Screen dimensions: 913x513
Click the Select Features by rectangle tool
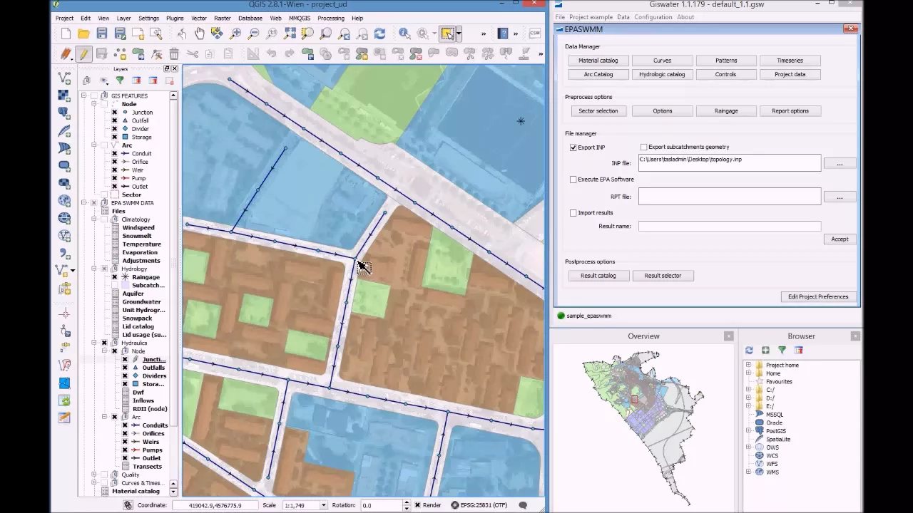pyautogui.click(x=447, y=33)
